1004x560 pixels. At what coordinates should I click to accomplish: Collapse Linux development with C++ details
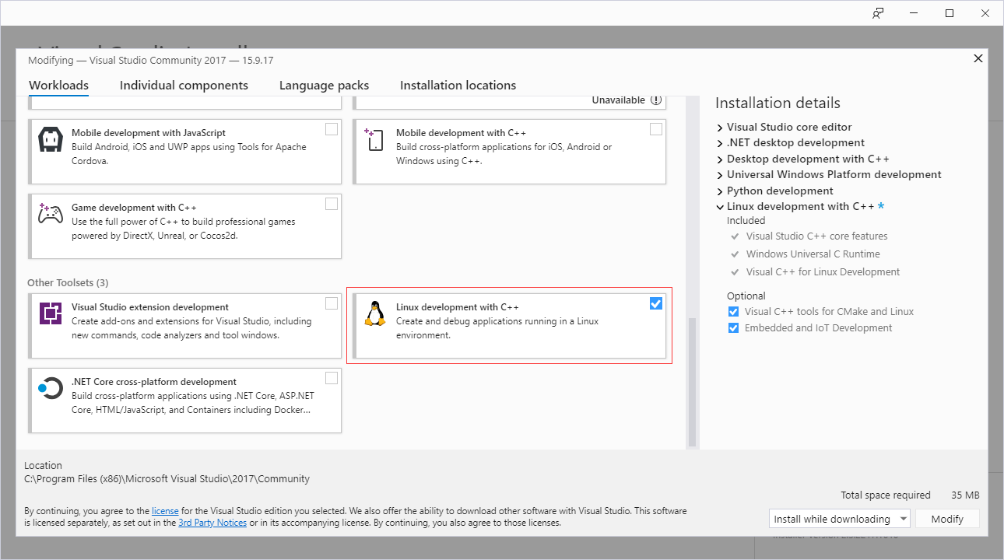pos(720,207)
